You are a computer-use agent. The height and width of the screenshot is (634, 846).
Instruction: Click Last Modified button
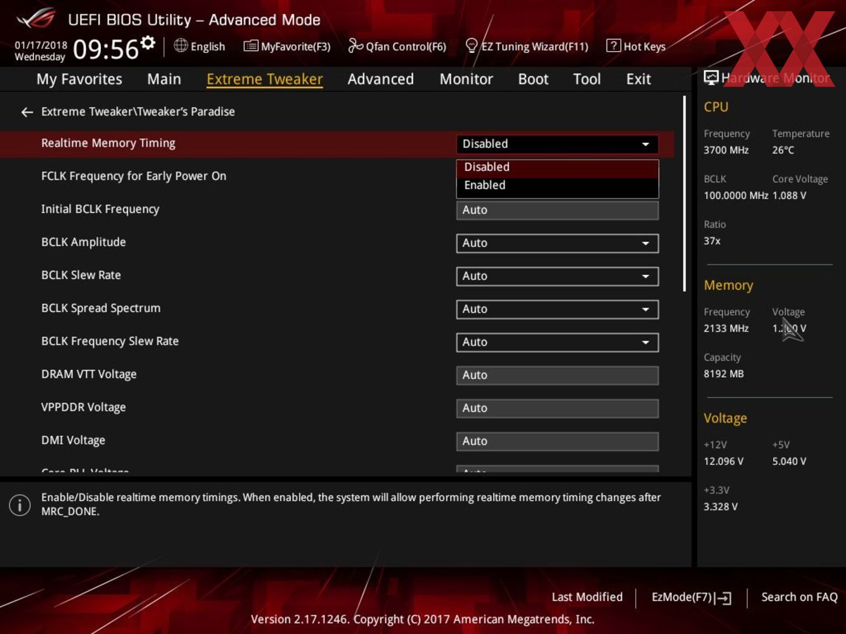(587, 597)
